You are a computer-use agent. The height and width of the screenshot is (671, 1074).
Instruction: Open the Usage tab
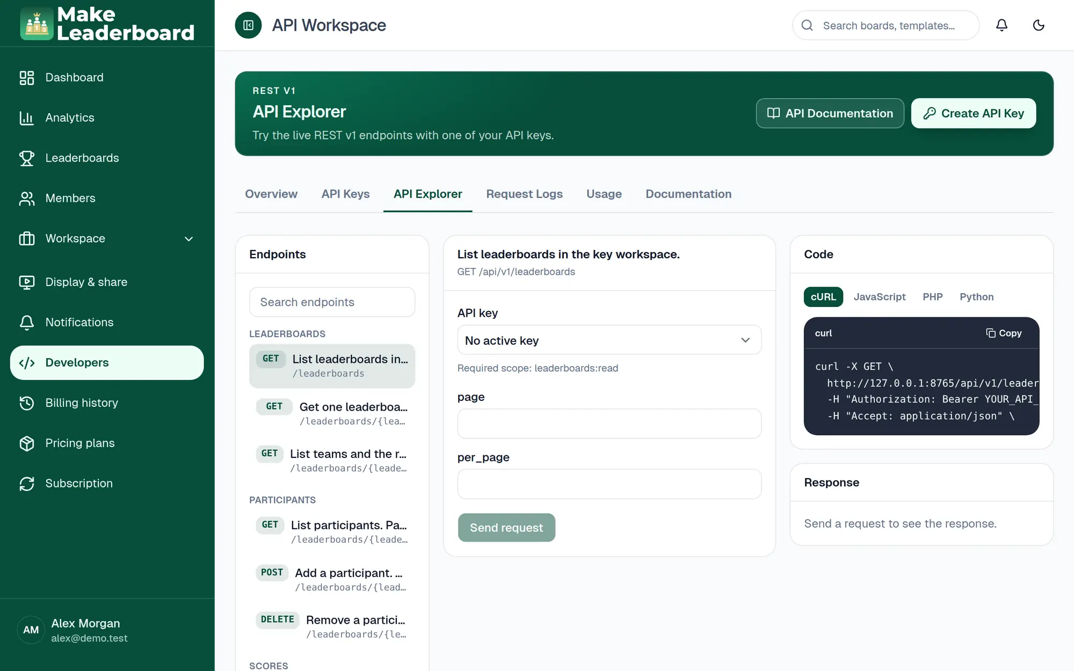click(x=604, y=194)
